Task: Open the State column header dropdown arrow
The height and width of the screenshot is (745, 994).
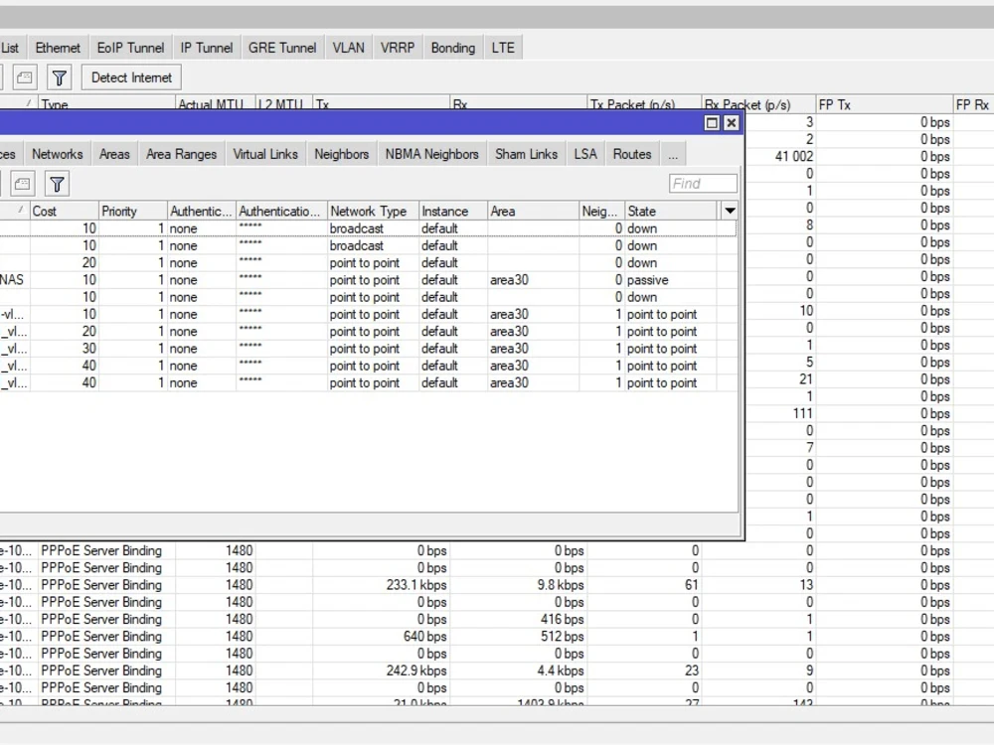Action: pyautogui.click(x=730, y=210)
